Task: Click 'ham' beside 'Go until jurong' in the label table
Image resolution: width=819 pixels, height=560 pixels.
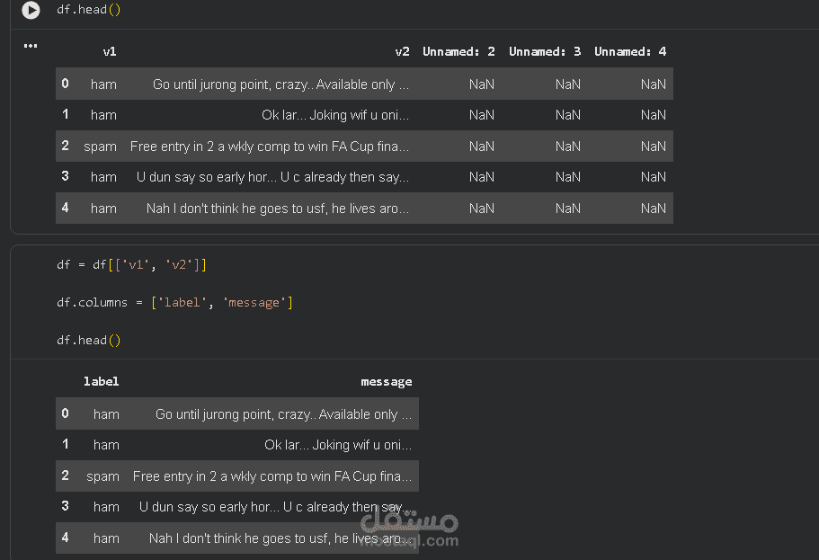Action: point(106,414)
